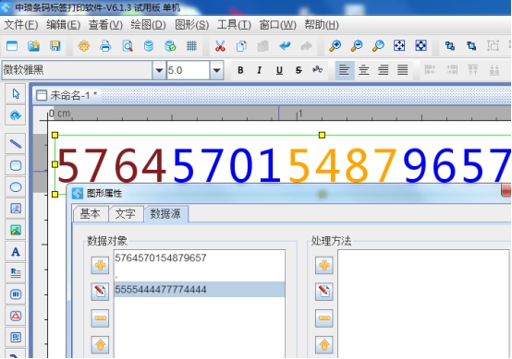Select the barcode drawing tool
The height and width of the screenshot is (359, 512).
[x=16, y=294]
